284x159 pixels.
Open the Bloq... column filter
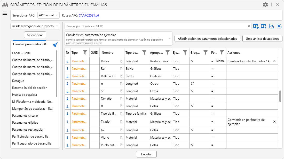click(205, 52)
